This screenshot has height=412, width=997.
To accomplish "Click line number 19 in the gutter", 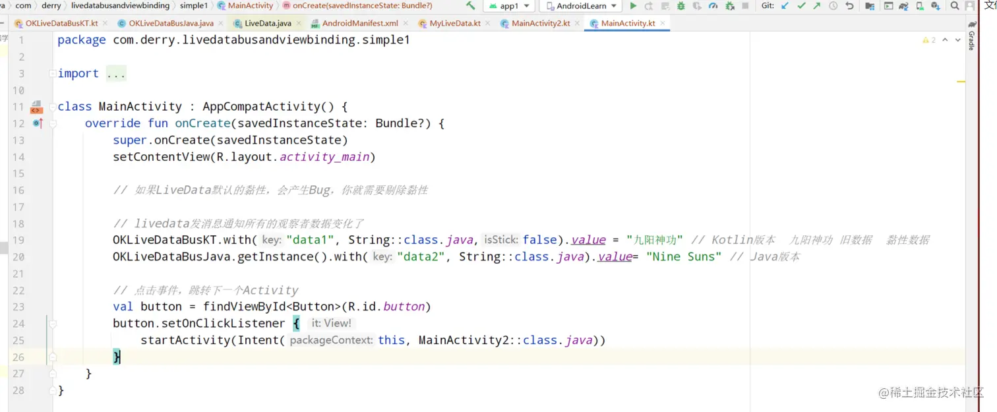I will [18, 240].
